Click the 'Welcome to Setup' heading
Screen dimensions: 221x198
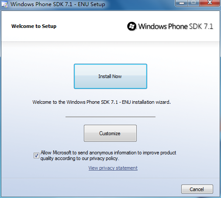[x=34, y=26]
